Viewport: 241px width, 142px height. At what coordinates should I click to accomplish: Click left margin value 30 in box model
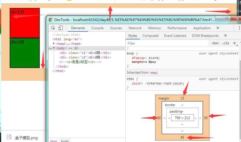[x=159, y=118]
